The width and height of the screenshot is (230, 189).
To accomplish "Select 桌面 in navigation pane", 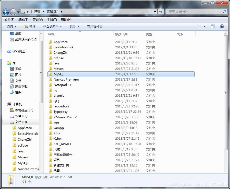I will (16, 34).
